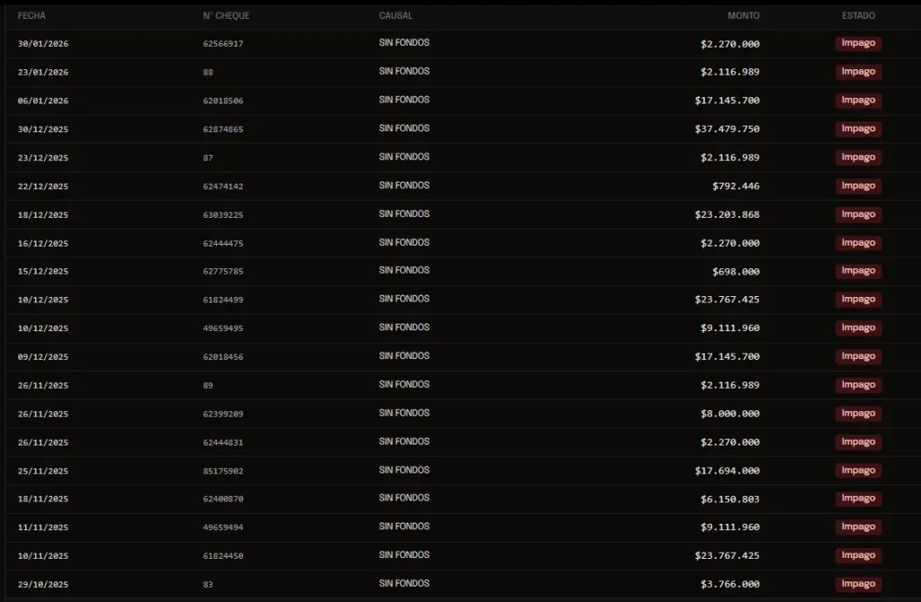The image size is (921, 602).
Task: Click the date 06/01/2026
Action: coord(43,101)
